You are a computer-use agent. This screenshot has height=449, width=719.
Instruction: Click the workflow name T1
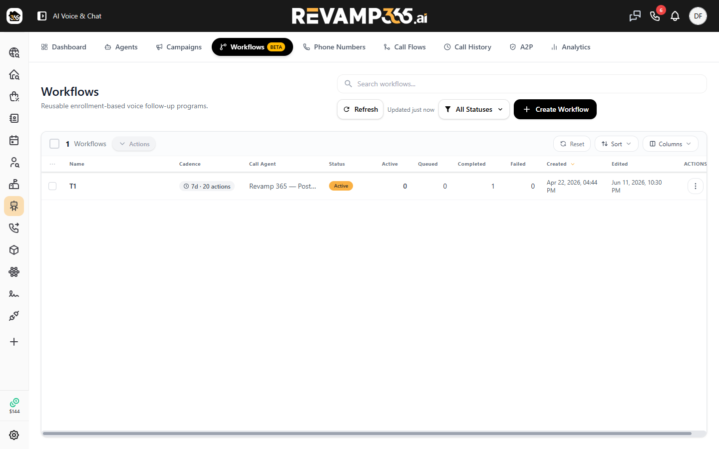coord(73,186)
